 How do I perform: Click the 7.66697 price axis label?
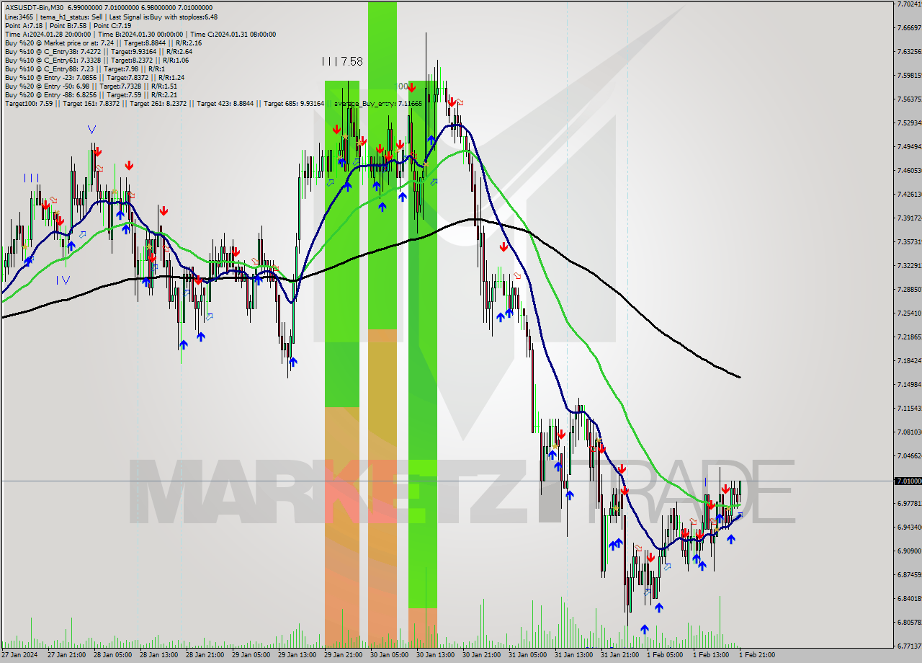908,28
